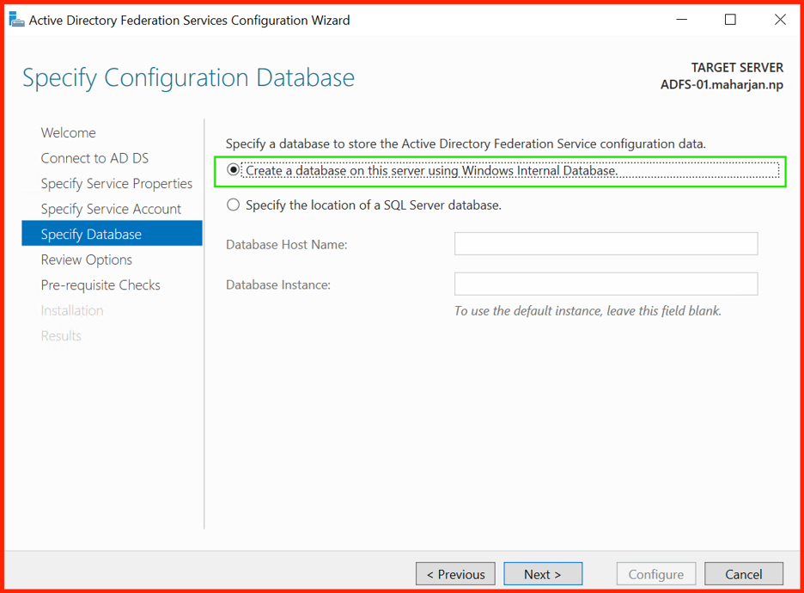Go to the Welcome step
The image size is (804, 593).
[x=68, y=133]
